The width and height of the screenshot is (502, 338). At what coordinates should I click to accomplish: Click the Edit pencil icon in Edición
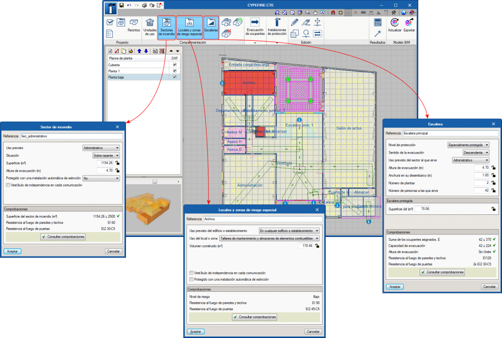[295, 22]
